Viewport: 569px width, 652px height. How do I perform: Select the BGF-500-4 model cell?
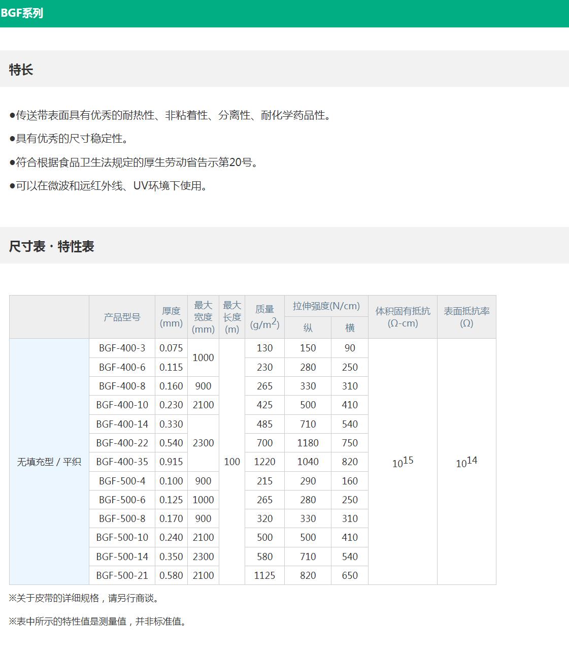pos(122,481)
